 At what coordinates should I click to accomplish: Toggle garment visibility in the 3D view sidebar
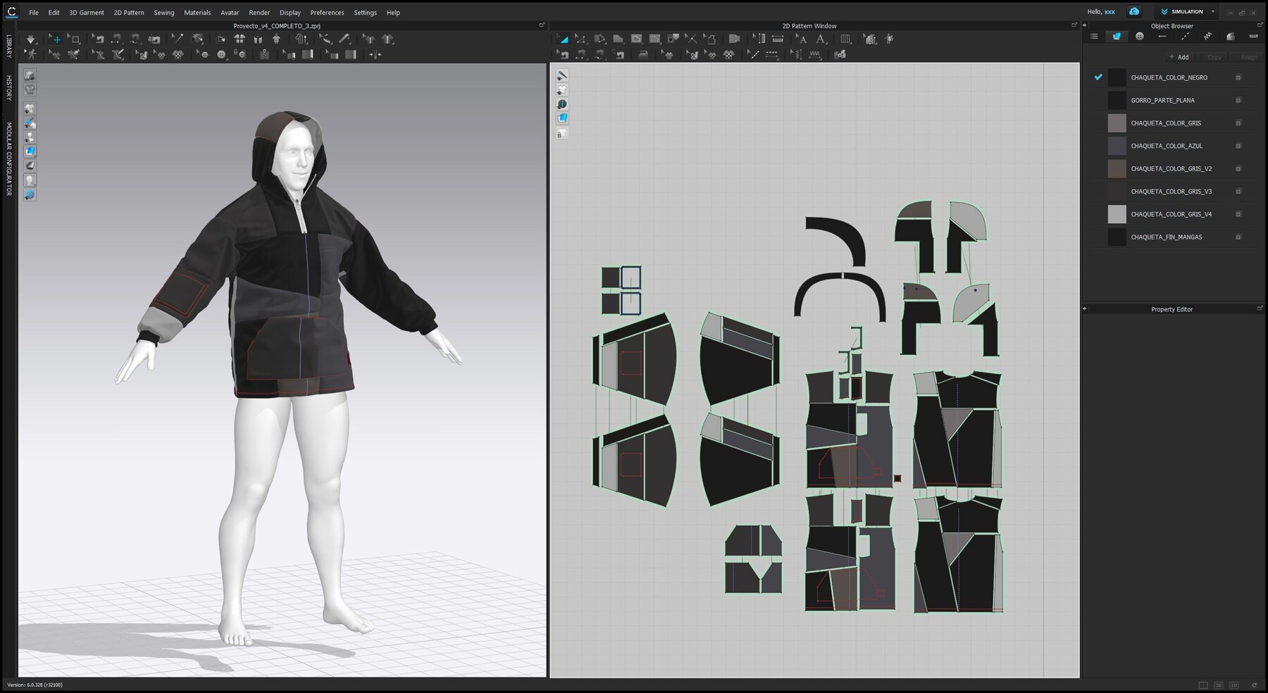30,108
